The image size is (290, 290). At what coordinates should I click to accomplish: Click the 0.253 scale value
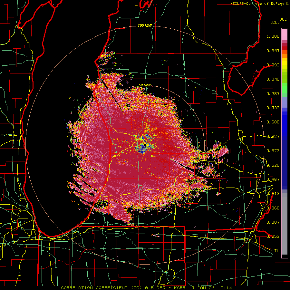(273, 237)
